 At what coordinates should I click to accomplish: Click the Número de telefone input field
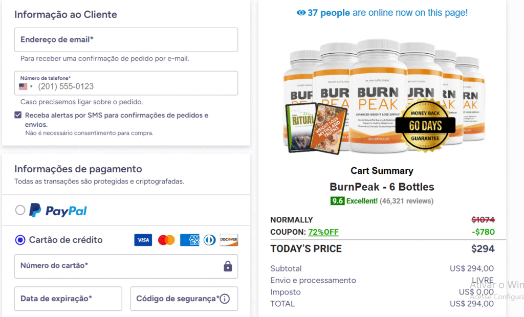[136, 86]
